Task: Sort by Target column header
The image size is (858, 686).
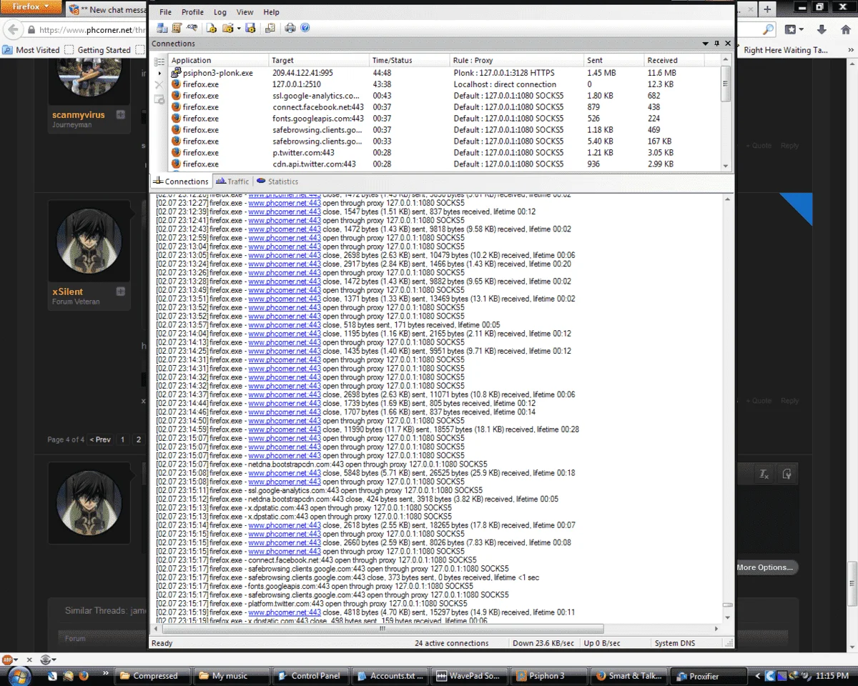Action: pos(319,61)
